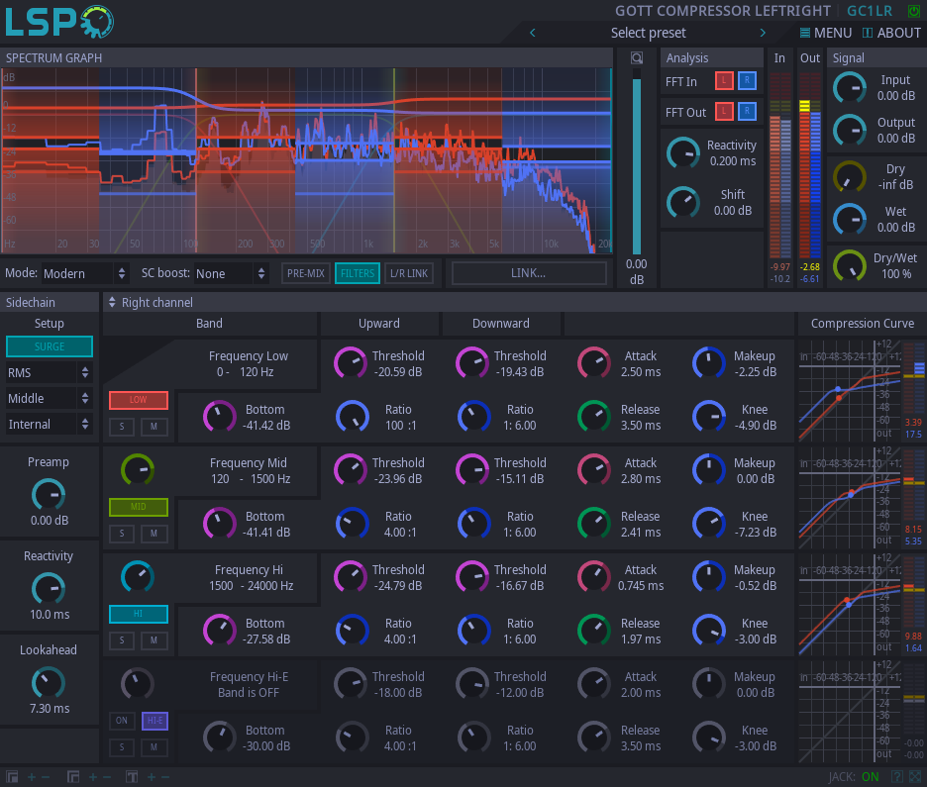Toggle the FILTERS button under the spectrum graph
Viewport: 927px width, 787px height.
click(357, 273)
